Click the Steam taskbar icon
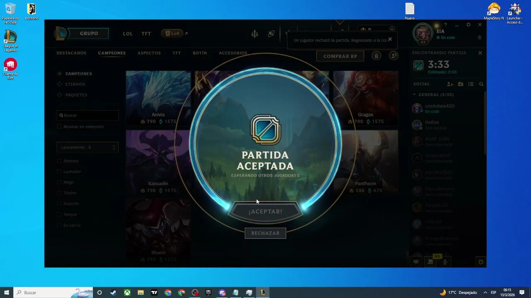 (113, 293)
